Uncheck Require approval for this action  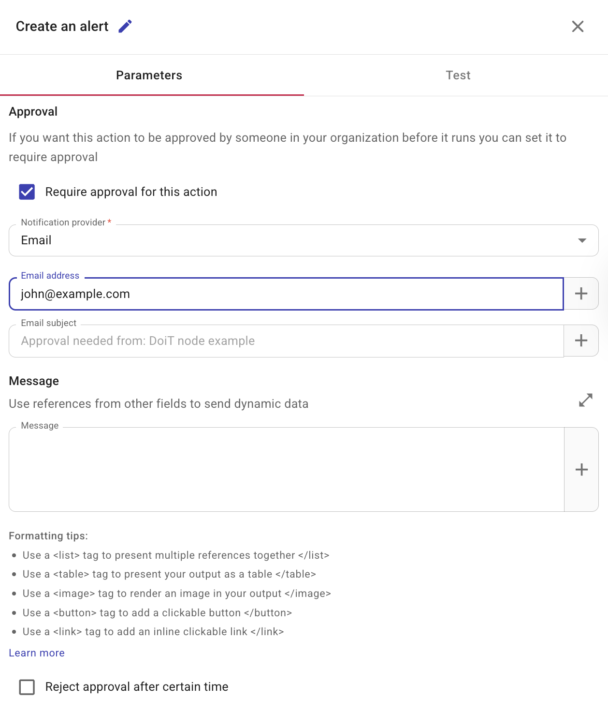(27, 192)
